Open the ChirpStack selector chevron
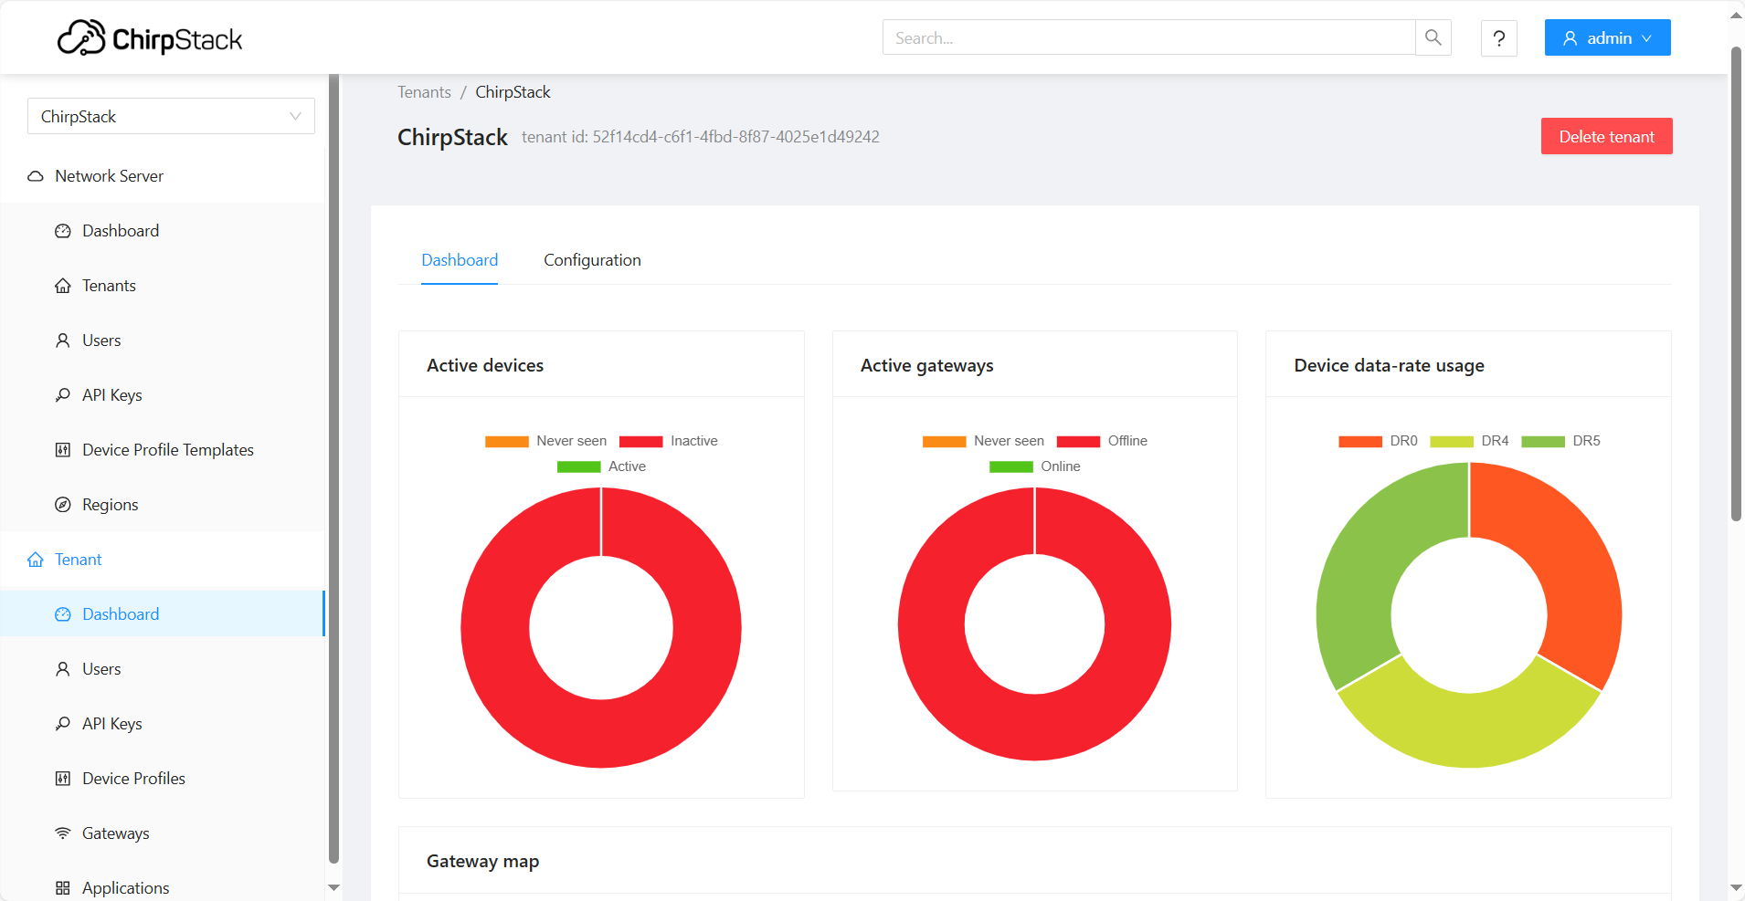 coord(294,116)
